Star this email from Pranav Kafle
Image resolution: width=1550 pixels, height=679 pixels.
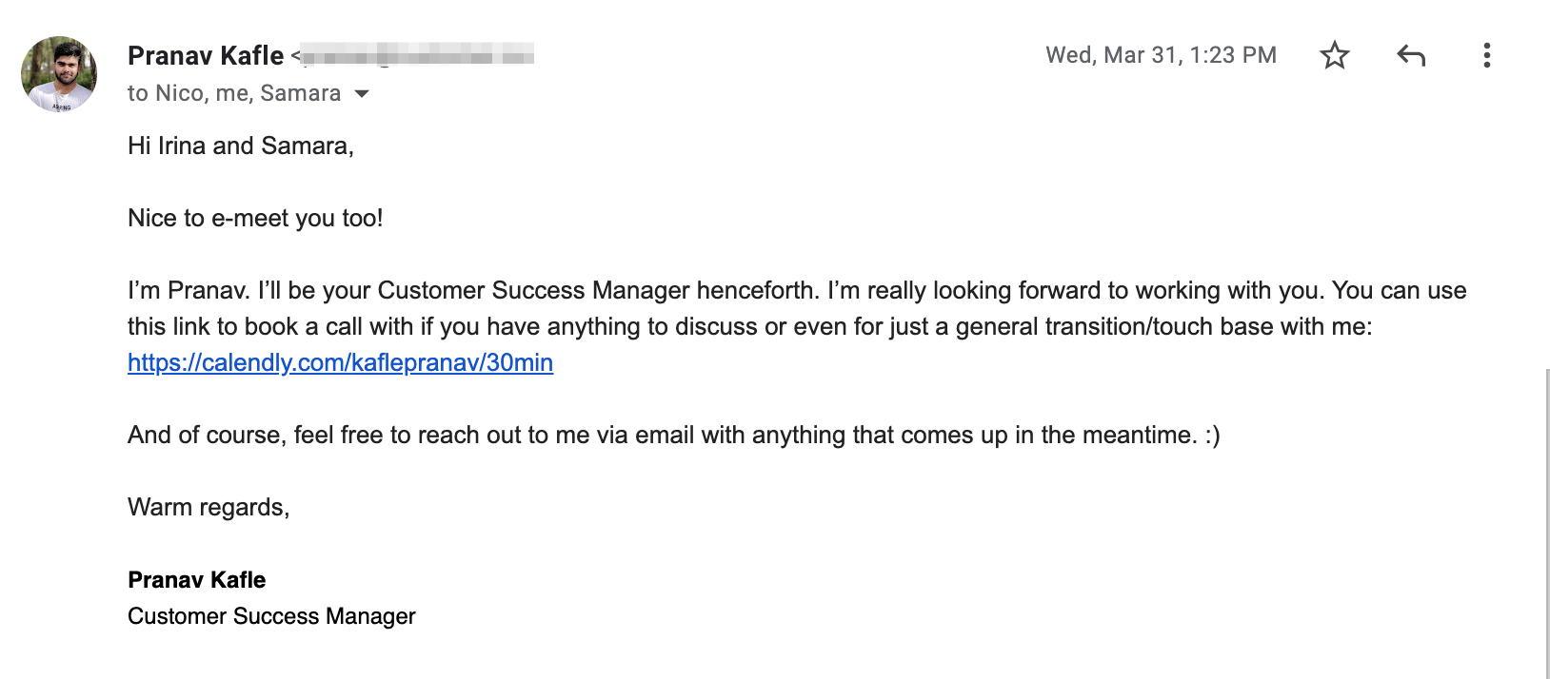pos(1335,55)
